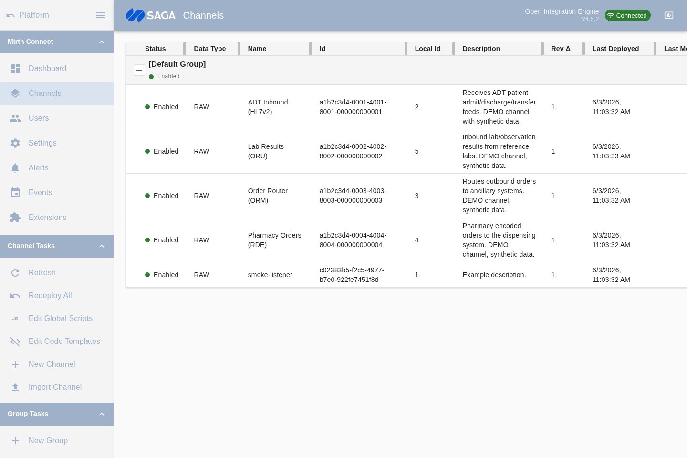Sort by Last Deployed column header
The width and height of the screenshot is (687, 458).
[616, 49]
